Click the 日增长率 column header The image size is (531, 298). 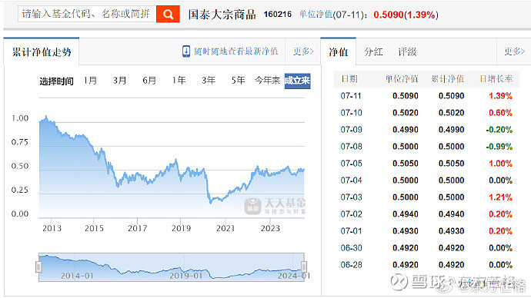(x=496, y=79)
